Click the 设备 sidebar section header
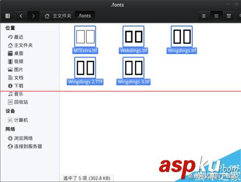This screenshot has width=241, height=182. point(10,111)
